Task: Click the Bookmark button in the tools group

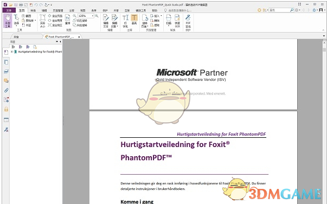Action: click(x=27, y=25)
